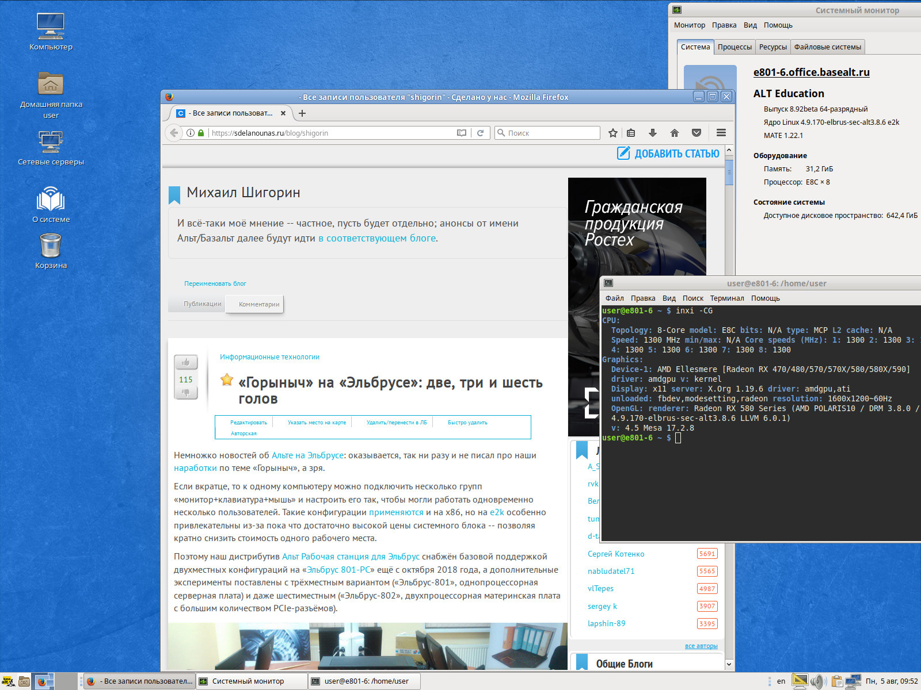Click favorite star beside Горыныч headline
This screenshot has width=921, height=690.
point(227,379)
